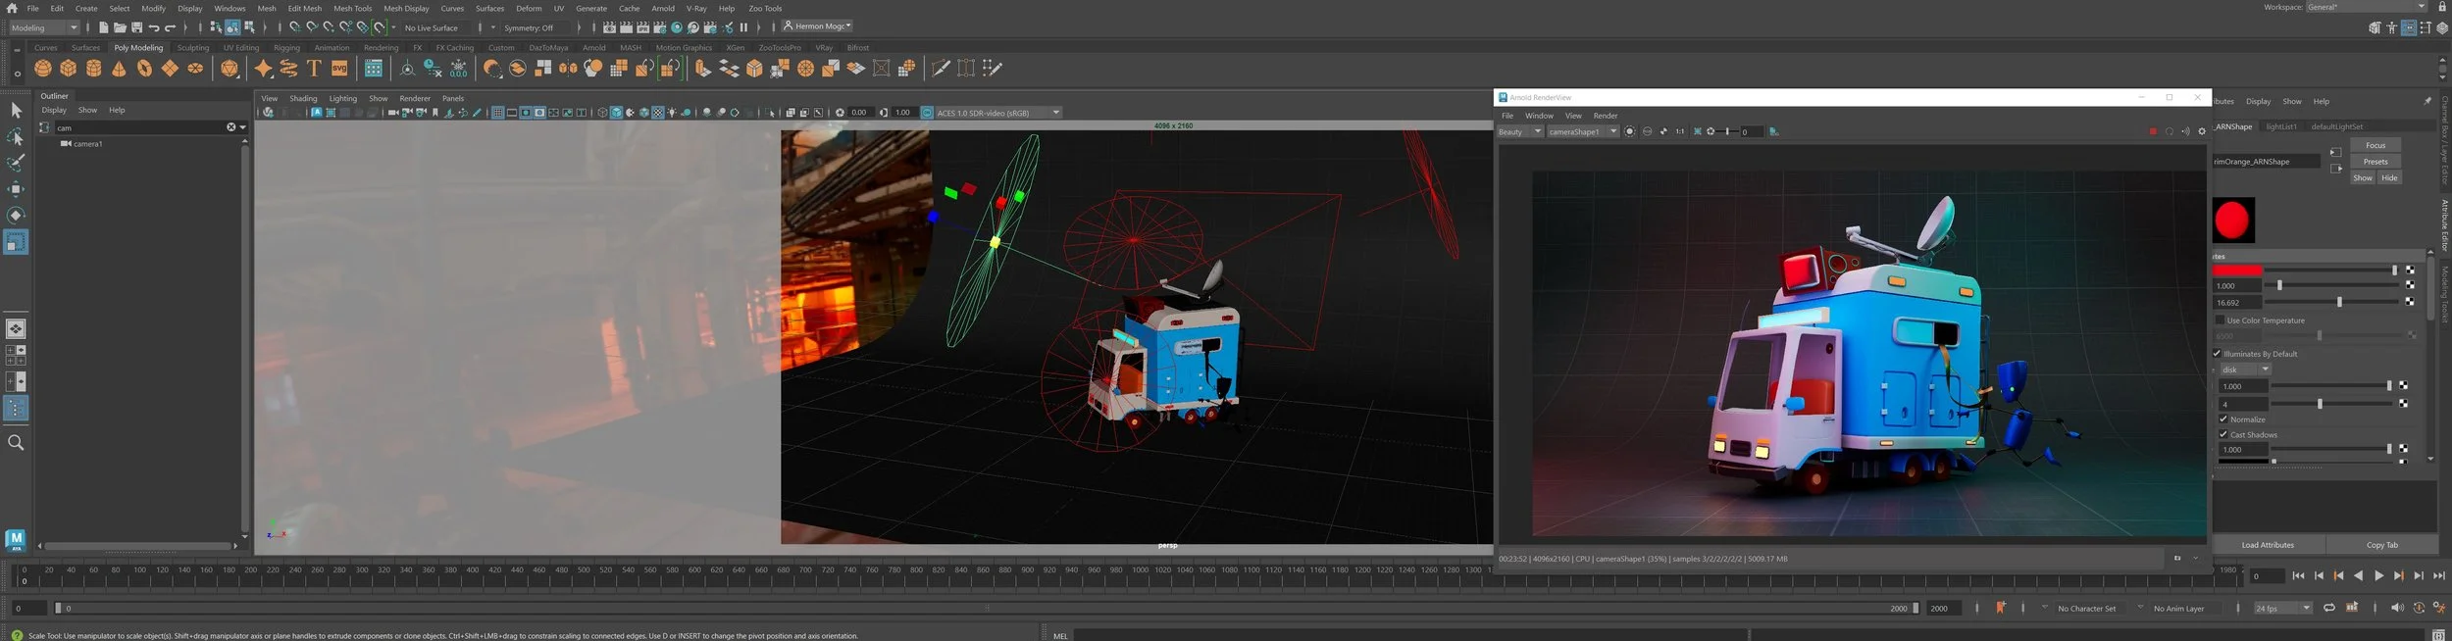Create a polygon cube from the shelf
The image size is (2452, 641).
tap(69, 69)
